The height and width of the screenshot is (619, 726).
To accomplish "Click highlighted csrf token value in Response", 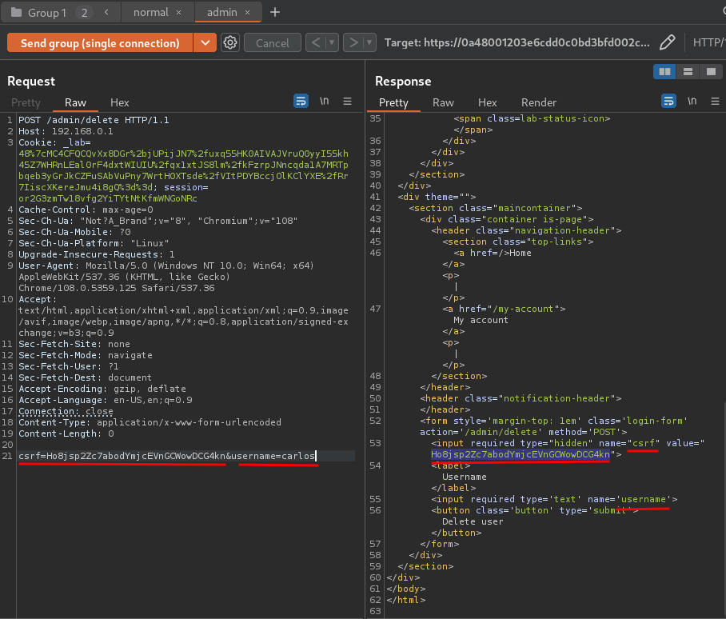I will [x=520, y=454].
